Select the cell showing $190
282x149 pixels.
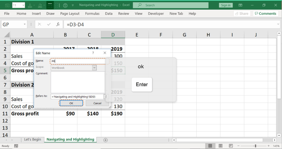click(x=113, y=113)
